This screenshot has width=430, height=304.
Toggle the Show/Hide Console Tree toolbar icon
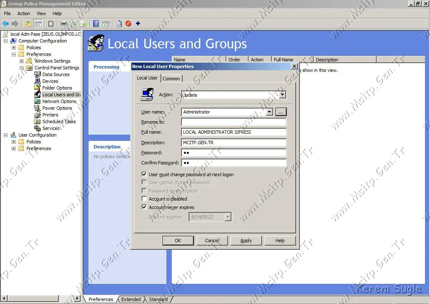(38, 24)
